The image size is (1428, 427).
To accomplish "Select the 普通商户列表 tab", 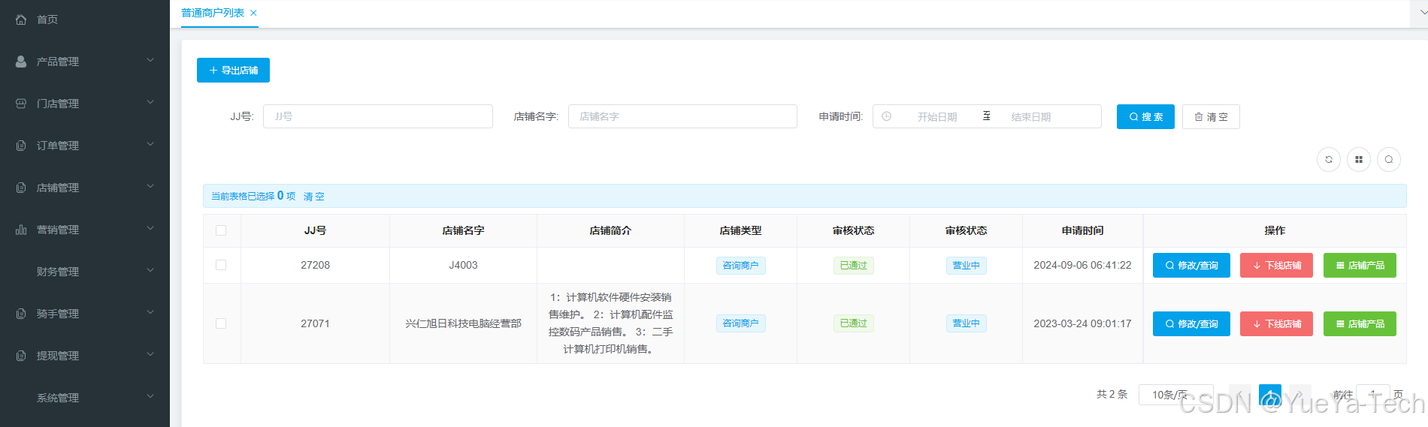I will coord(213,13).
